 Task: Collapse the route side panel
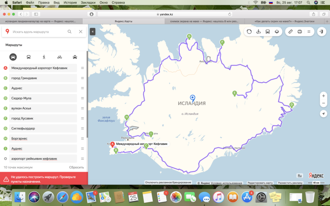93,32
